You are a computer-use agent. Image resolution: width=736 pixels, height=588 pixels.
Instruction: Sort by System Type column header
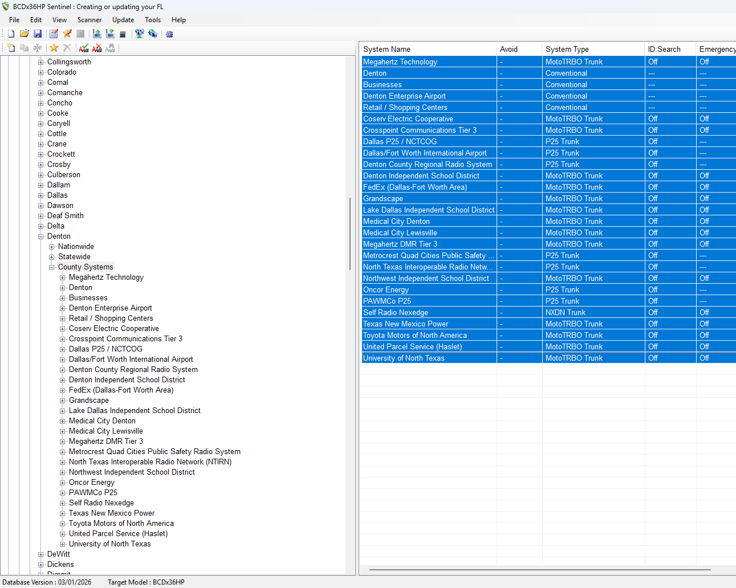593,49
